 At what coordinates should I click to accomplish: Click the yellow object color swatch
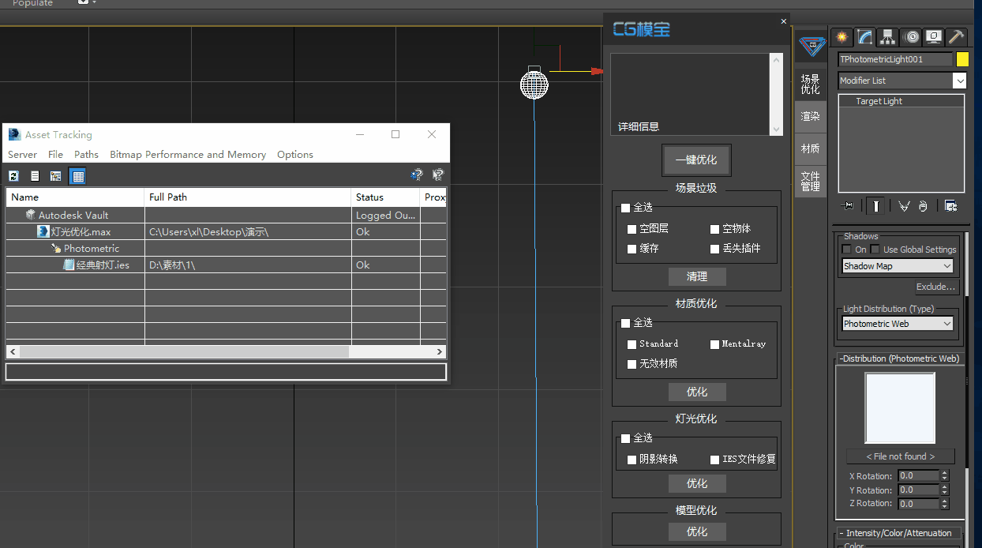pos(961,58)
